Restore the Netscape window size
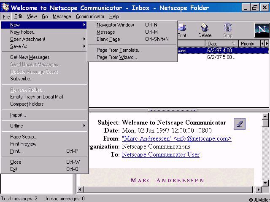The image size is (270, 202). pyautogui.click(x=255, y=8)
